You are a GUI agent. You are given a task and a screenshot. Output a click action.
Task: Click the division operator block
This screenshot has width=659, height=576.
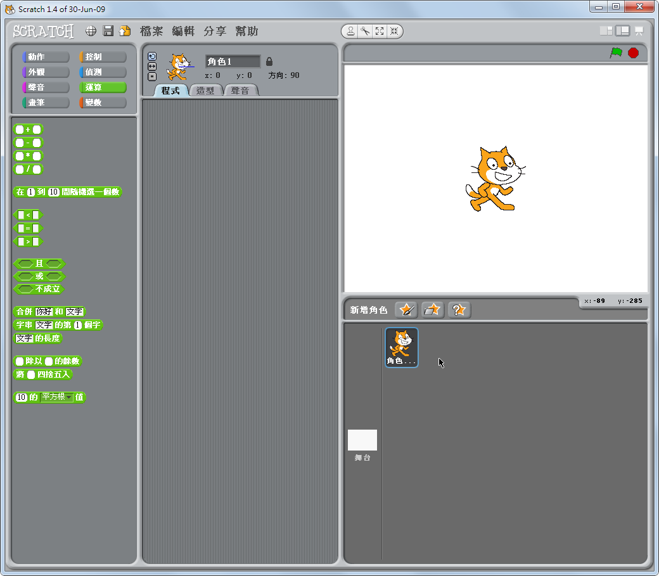(28, 169)
